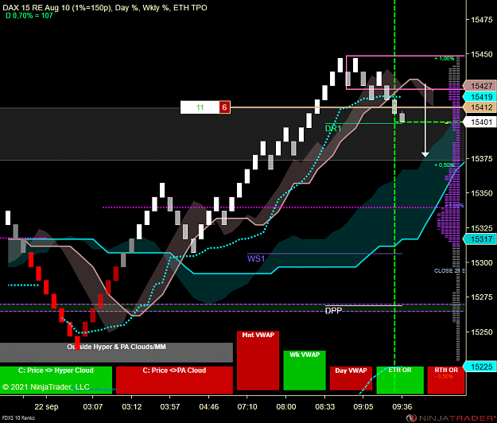Click the red "Day VWAP" indicator box
The height and width of the screenshot is (423, 497).
(351, 378)
